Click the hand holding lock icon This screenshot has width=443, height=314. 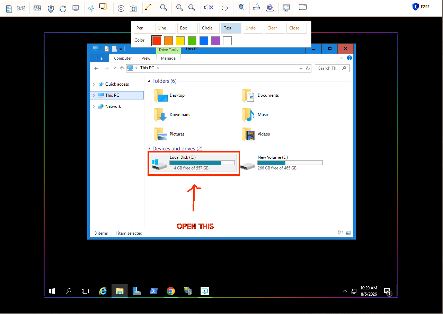257,7
